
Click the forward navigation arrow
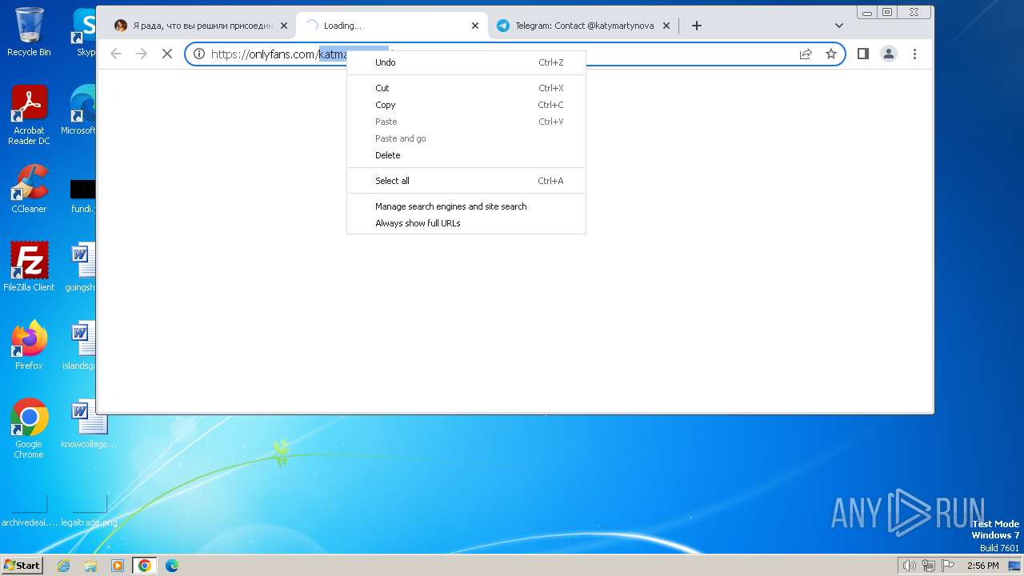coord(142,54)
